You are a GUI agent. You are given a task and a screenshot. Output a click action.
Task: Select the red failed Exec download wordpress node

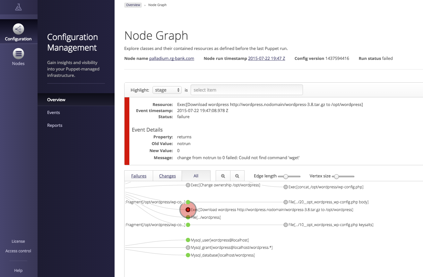(188, 210)
